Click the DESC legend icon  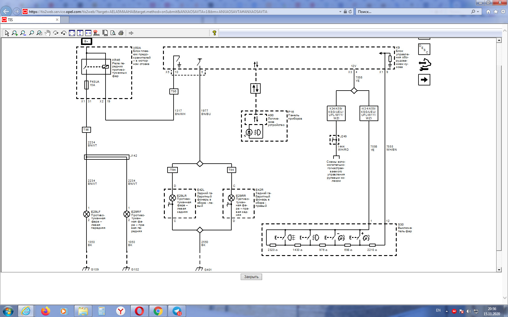click(x=424, y=49)
